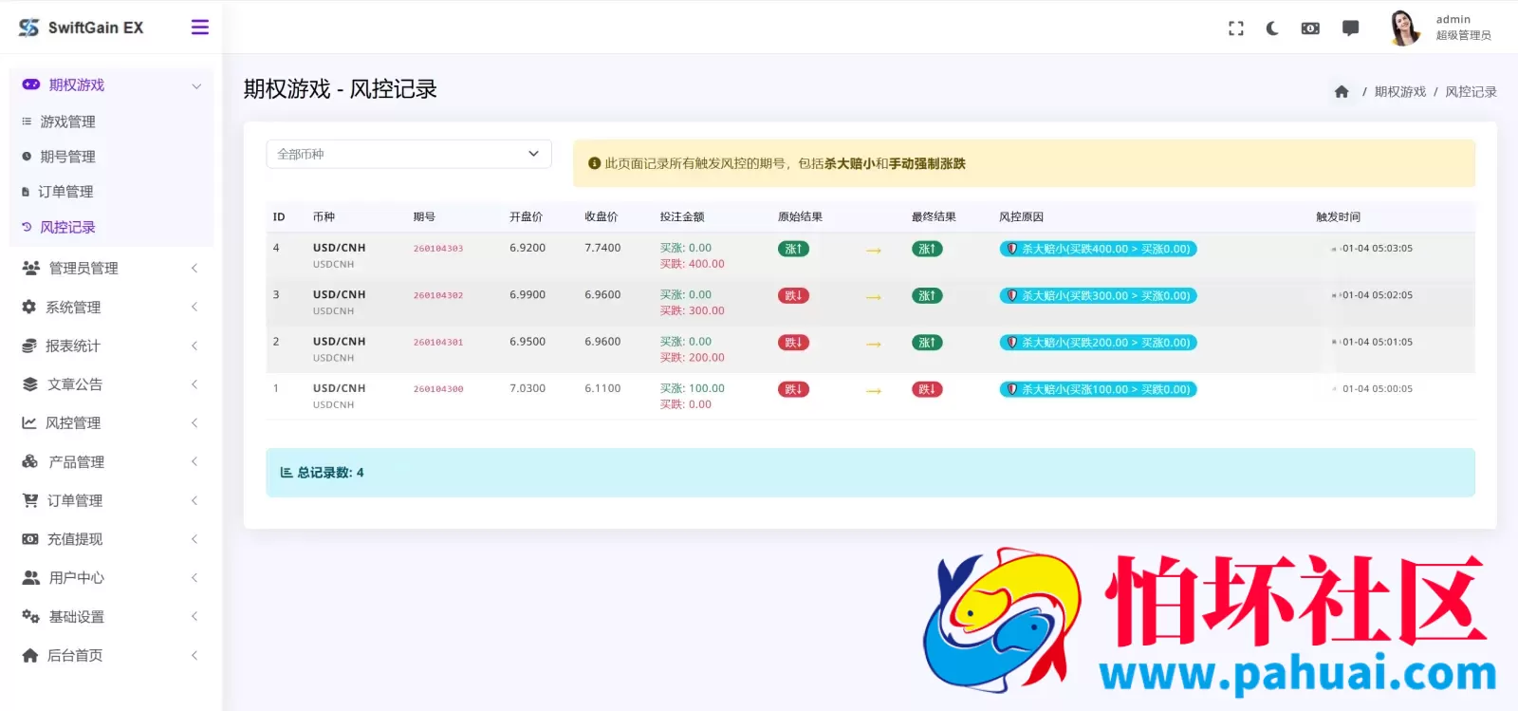Screen dimensions: 1518x711
Task: Click the 文章公告 layers icon
Action: 30,384
